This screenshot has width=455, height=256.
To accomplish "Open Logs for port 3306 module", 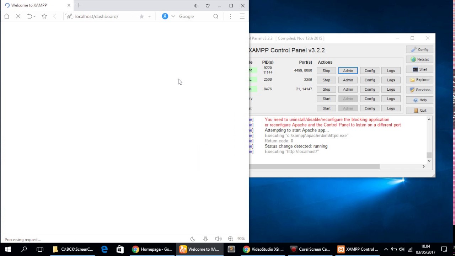I will pos(391,80).
